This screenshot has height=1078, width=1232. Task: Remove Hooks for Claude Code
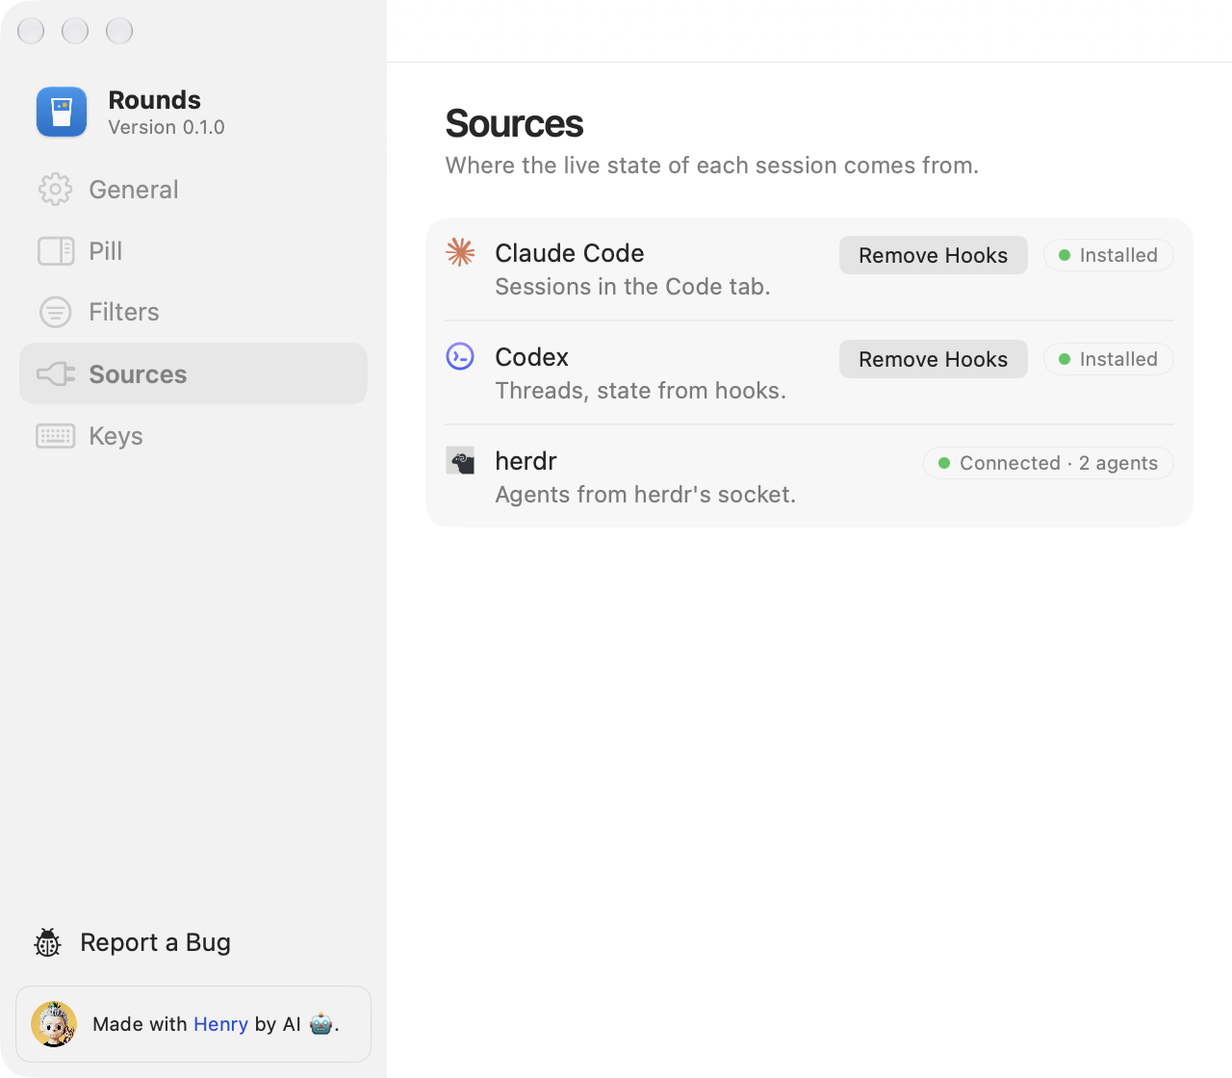[934, 255]
